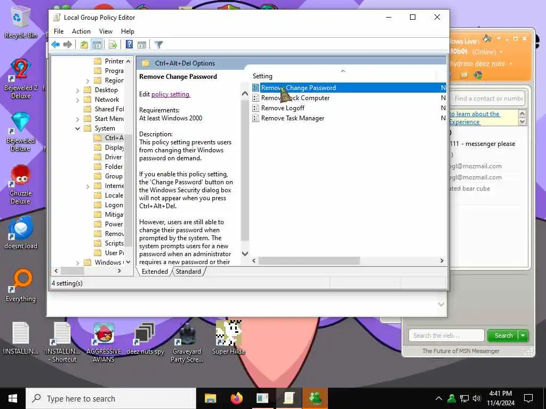Click tree pane horizontal scroll-right arrow
Screen dimensions: 546x409
coord(119,271)
